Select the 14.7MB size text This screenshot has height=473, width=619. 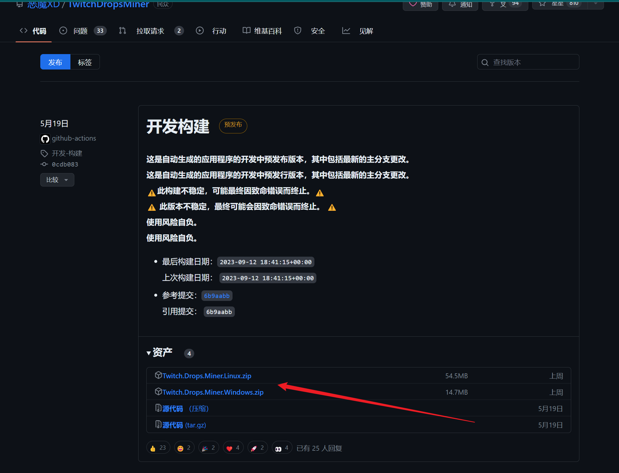(x=457, y=392)
